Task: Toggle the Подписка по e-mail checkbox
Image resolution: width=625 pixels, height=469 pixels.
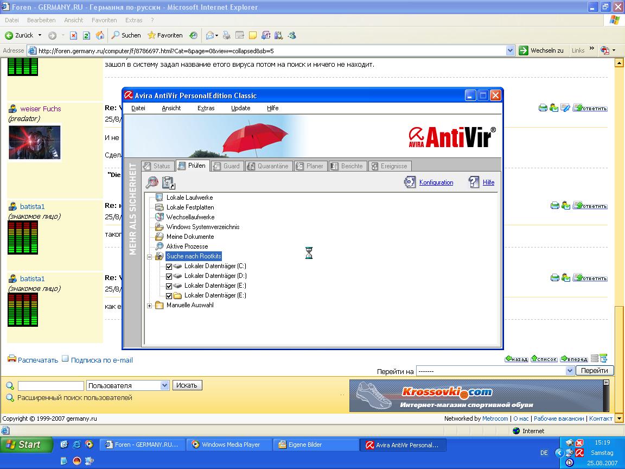Action: click(65, 358)
